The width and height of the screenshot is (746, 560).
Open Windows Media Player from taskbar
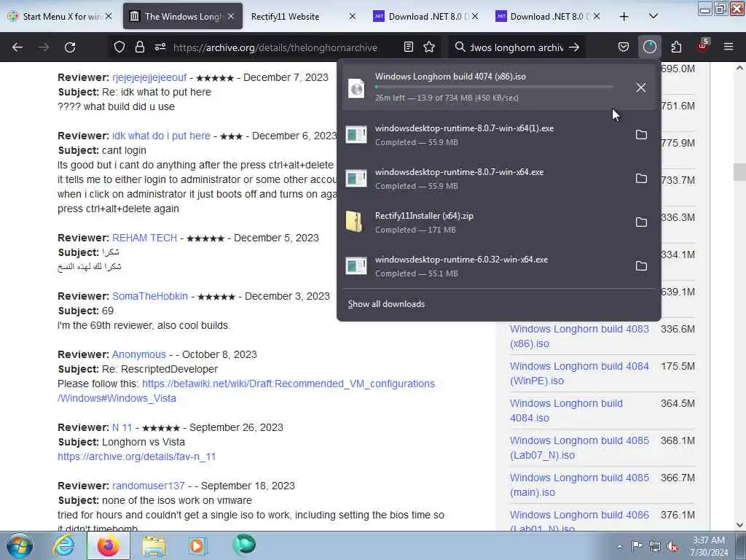197,545
